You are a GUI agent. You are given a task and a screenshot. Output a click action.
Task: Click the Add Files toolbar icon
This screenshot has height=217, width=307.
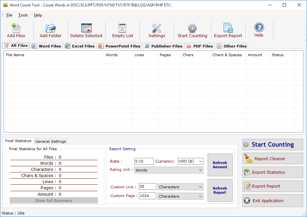[16, 28]
